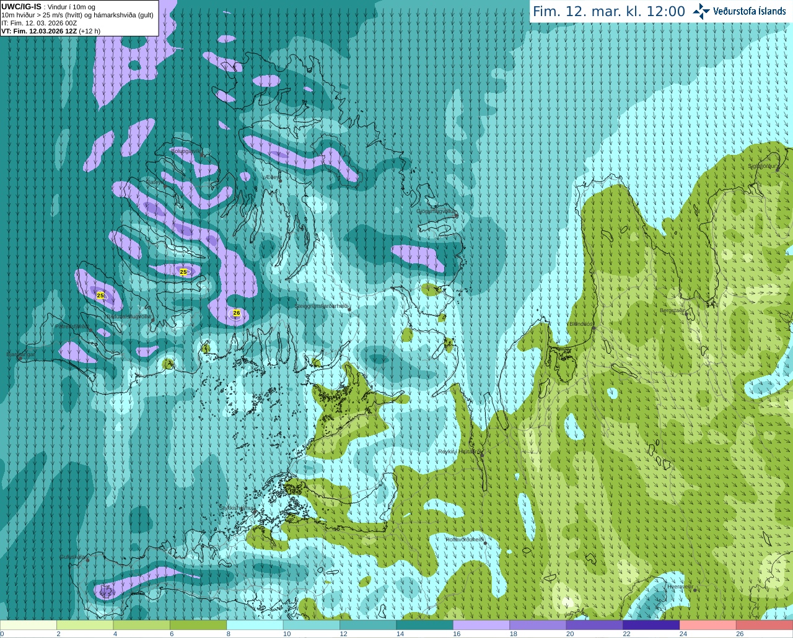Screen dimensions: 793x638
Task: Click the Bergstaðir station label
Action: [x=673, y=310]
